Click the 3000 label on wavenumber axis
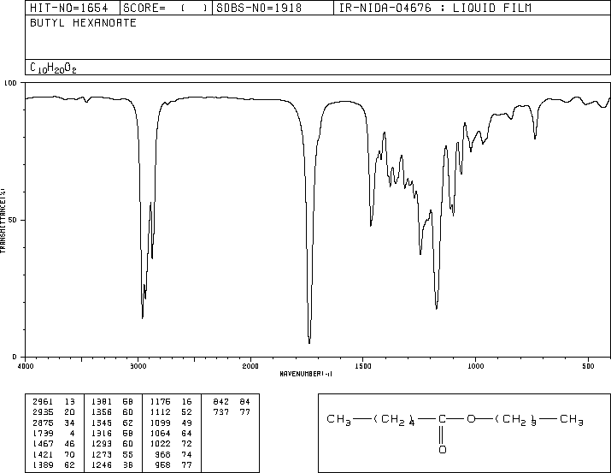 [138, 366]
